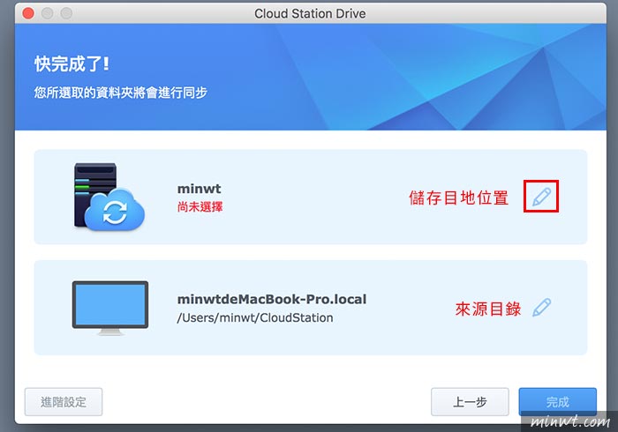Close the Cloud Station Drive window
The image size is (618, 432).
click(28, 13)
